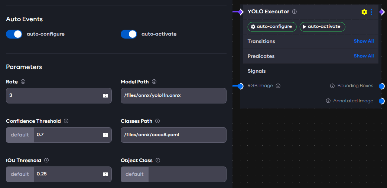Screen dimensions: 387x188
Task: Click the RGB Image input port
Action: tap(240, 86)
